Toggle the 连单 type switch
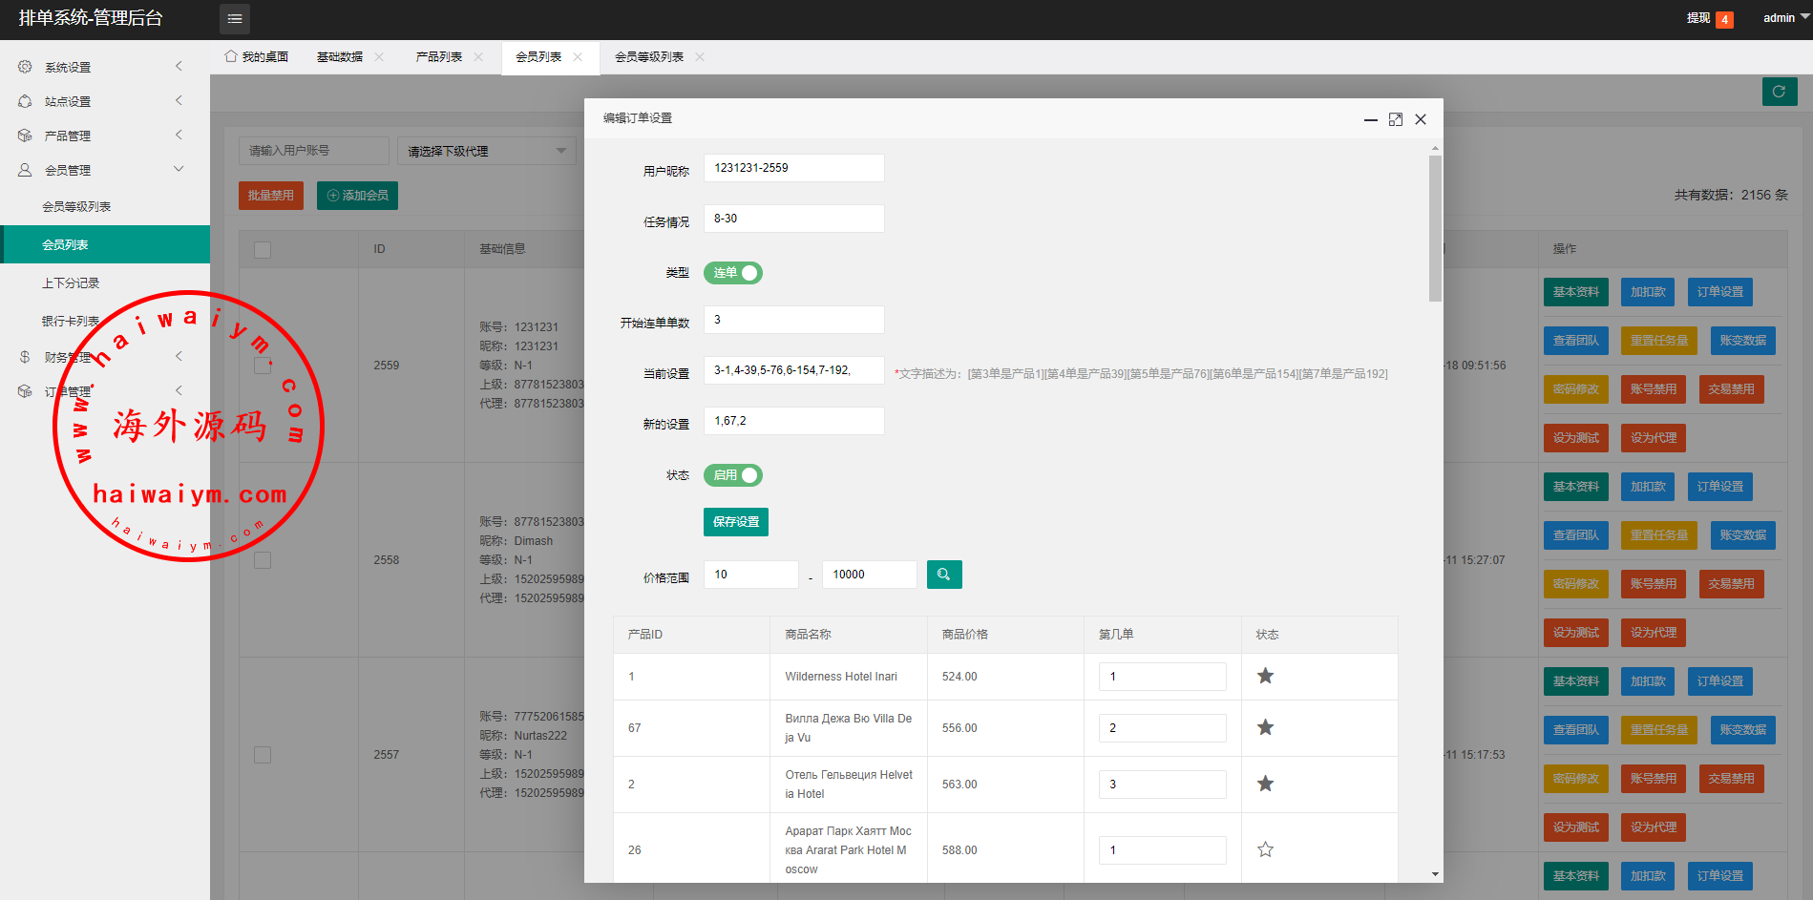 pyautogui.click(x=732, y=273)
